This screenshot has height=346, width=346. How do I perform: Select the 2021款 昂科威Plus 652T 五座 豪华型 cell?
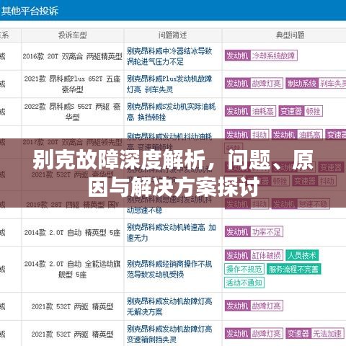[x=73, y=84]
